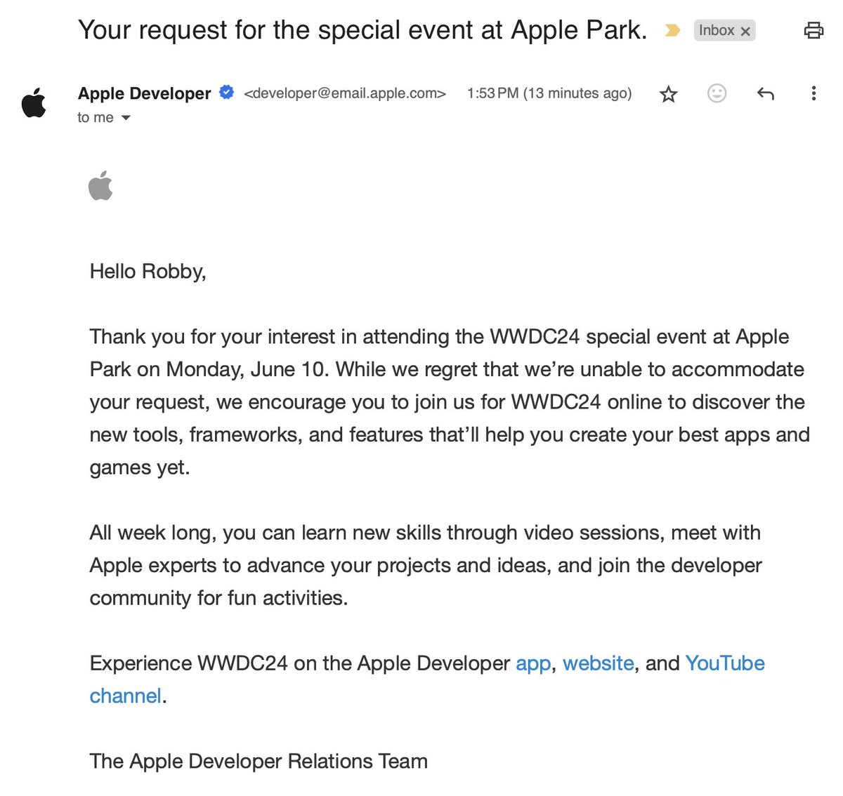Open the three-dot more options menu
Image resolution: width=843 pixels, height=796 pixels.
[813, 93]
